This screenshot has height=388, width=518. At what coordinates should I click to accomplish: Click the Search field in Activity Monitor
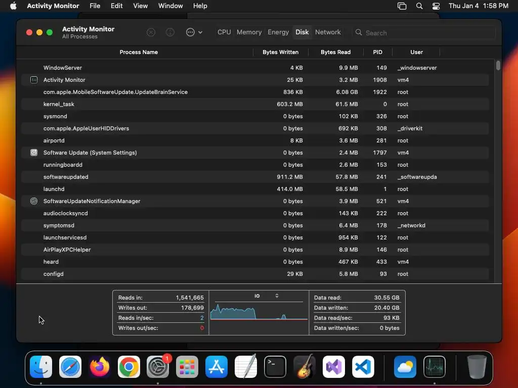pyautogui.click(x=424, y=33)
